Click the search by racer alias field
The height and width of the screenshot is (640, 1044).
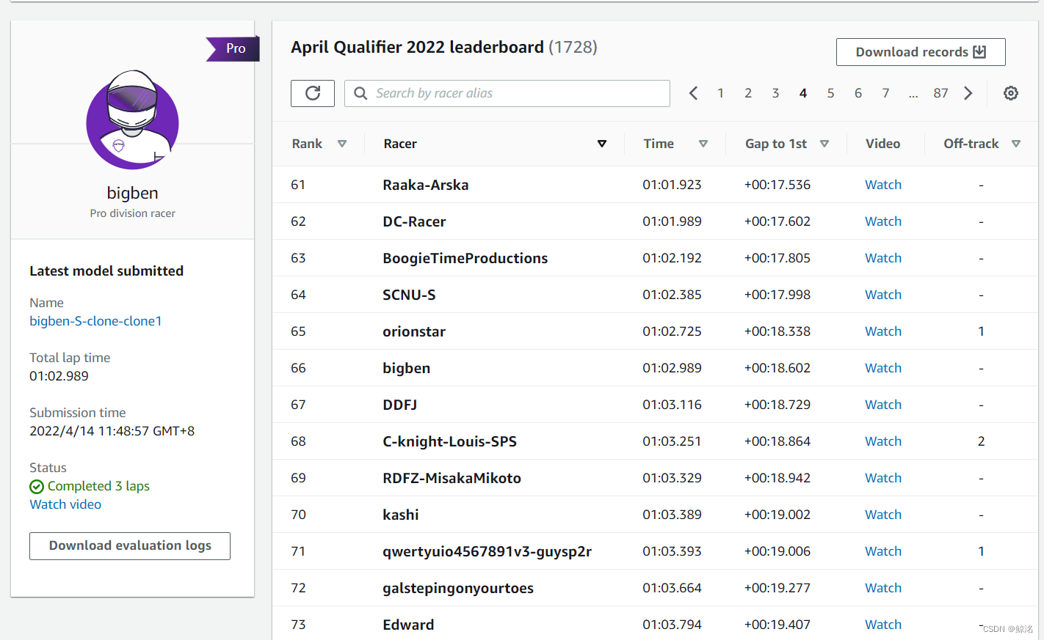(x=507, y=93)
